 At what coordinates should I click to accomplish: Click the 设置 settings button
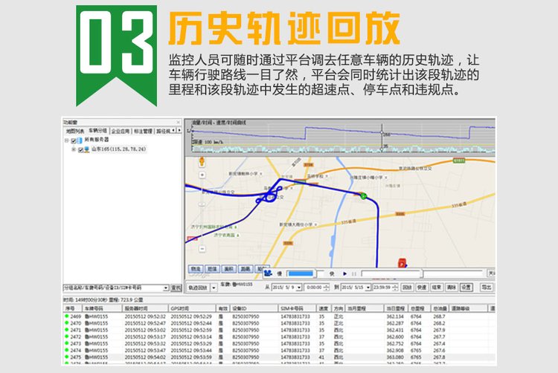tap(466, 286)
